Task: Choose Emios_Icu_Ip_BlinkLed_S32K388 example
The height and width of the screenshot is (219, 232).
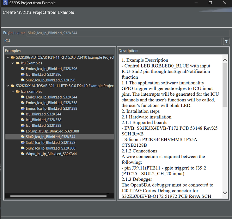Action: point(52,108)
